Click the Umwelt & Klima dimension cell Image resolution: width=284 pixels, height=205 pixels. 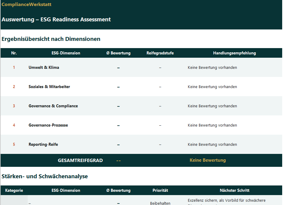[x=44, y=68]
